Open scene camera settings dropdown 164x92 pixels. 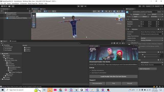118,11
